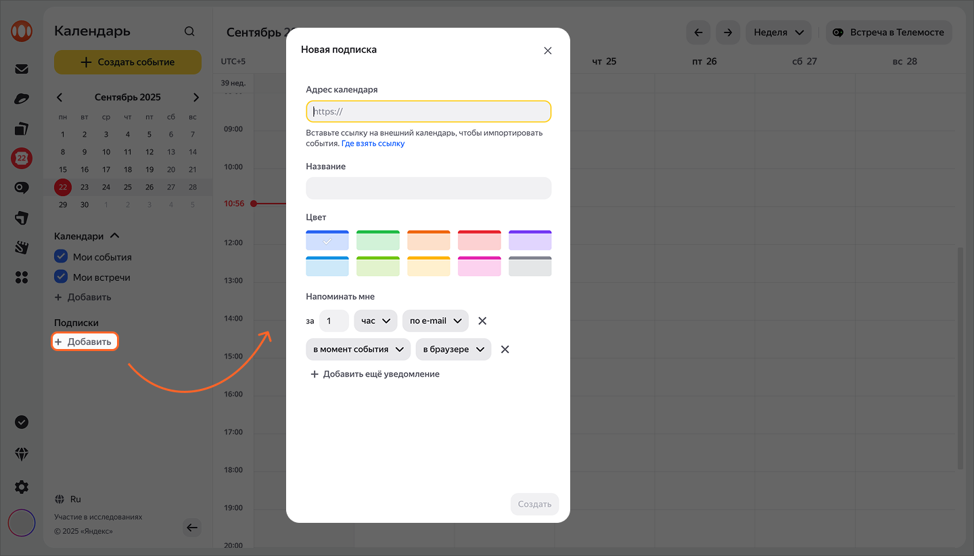
Task: Open the час time unit dropdown
Action: [375, 321]
